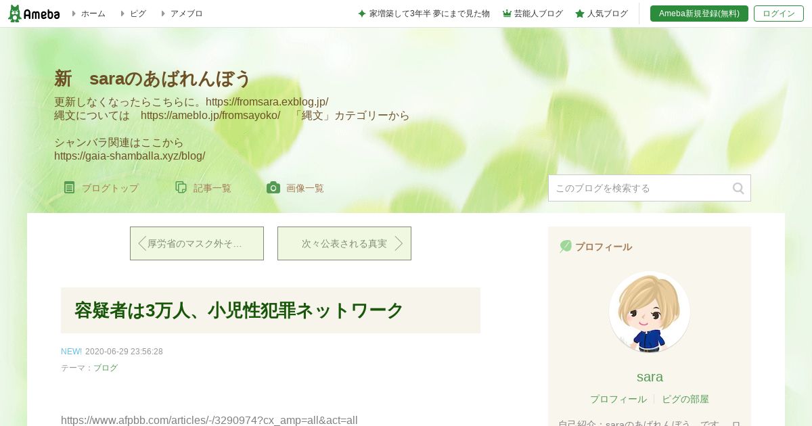812x426 pixels.
Task: Open the ホーム link in top bar
Action: (93, 14)
